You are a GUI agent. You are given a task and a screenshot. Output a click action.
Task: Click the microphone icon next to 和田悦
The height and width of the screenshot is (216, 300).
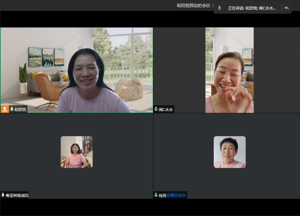[12, 109]
